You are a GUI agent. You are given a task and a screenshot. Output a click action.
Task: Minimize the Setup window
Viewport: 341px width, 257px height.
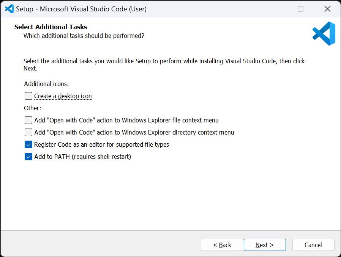[x=275, y=9]
